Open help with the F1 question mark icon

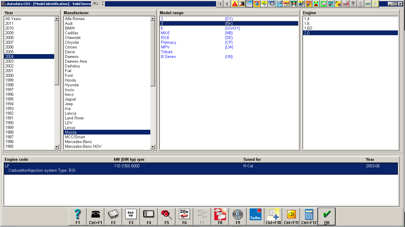tap(78, 217)
